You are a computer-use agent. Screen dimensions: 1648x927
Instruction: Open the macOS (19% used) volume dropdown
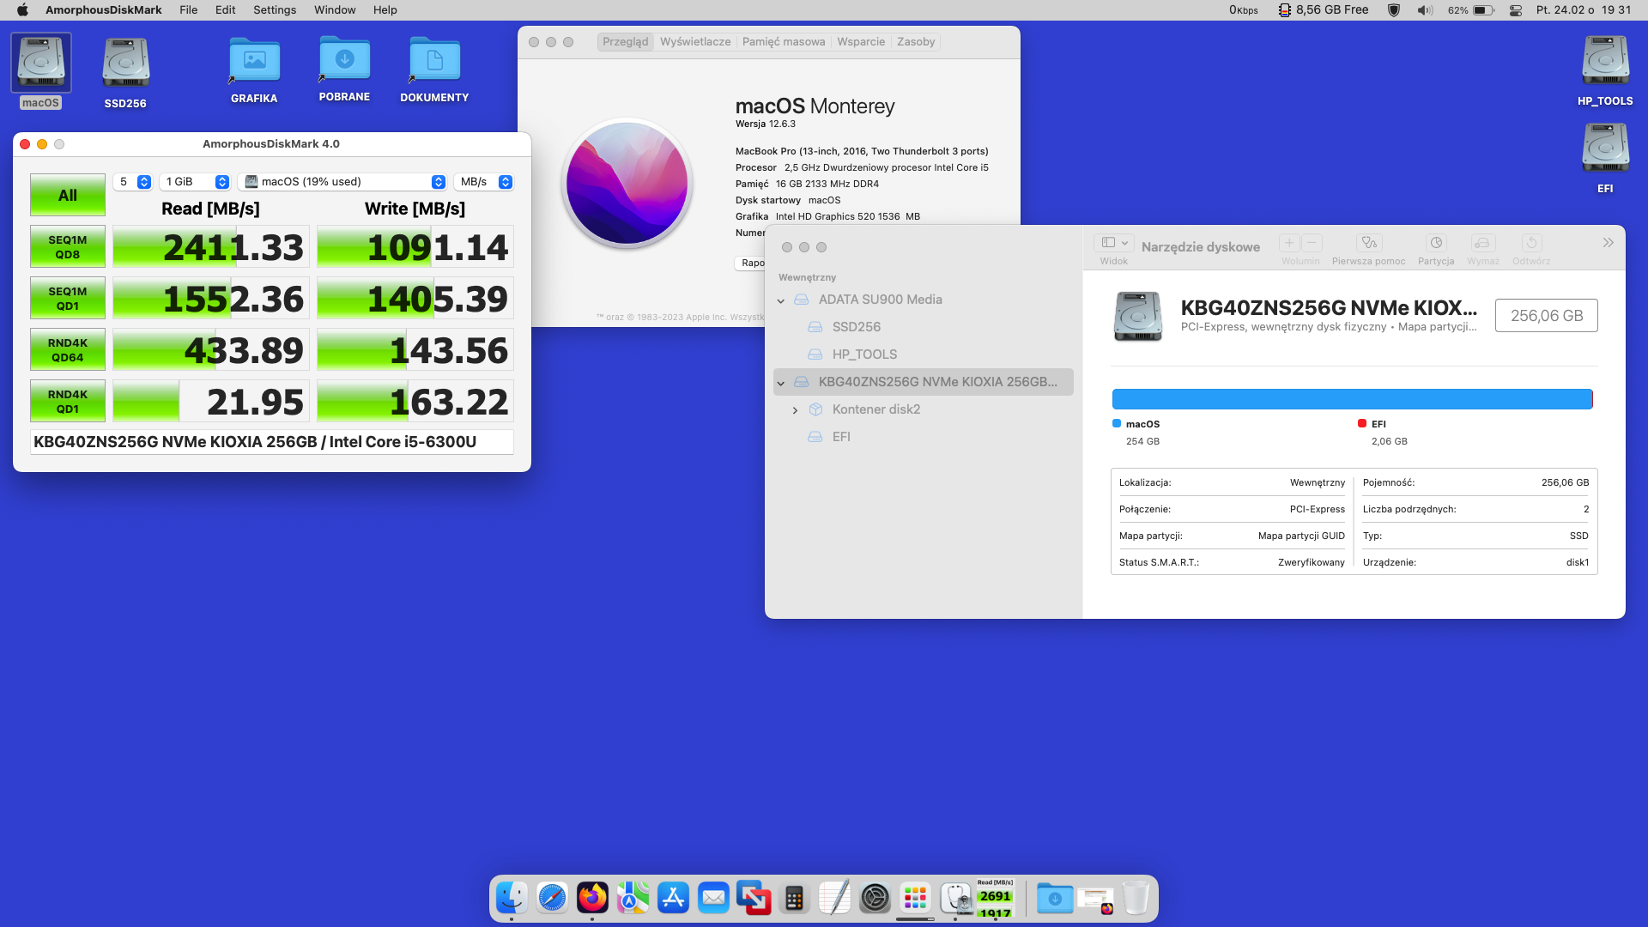(344, 182)
